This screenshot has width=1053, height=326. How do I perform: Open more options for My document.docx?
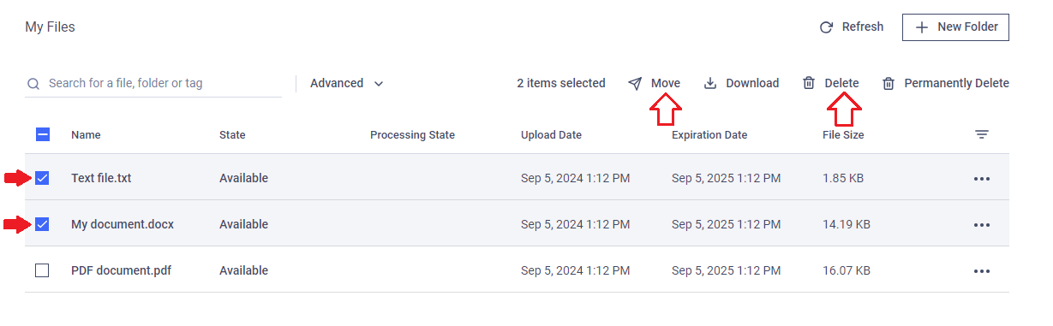982,225
